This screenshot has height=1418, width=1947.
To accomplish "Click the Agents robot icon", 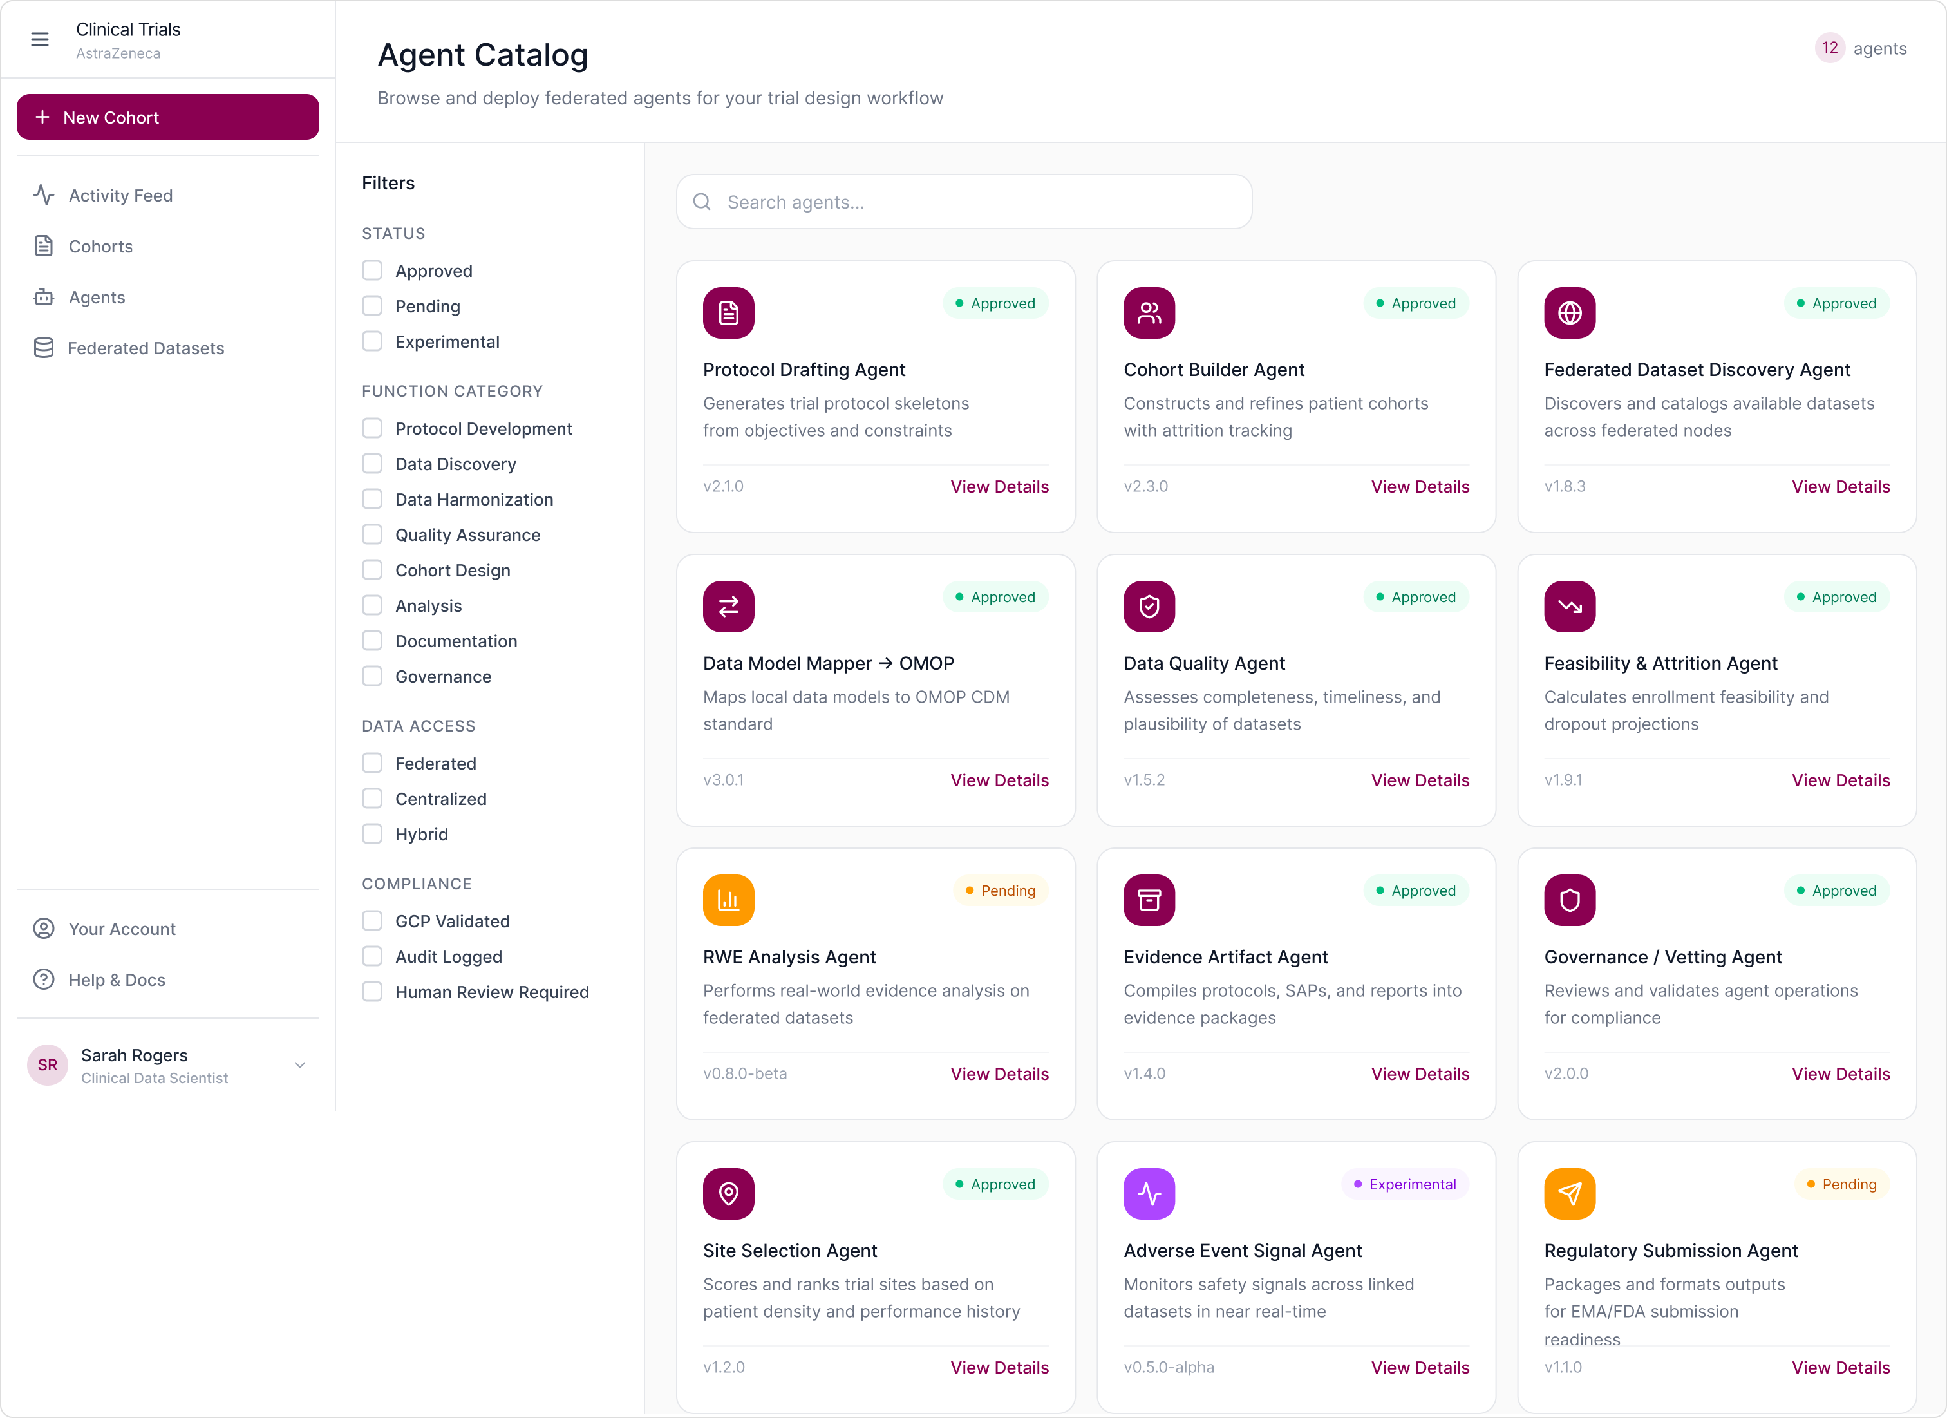I will (44, 297).
